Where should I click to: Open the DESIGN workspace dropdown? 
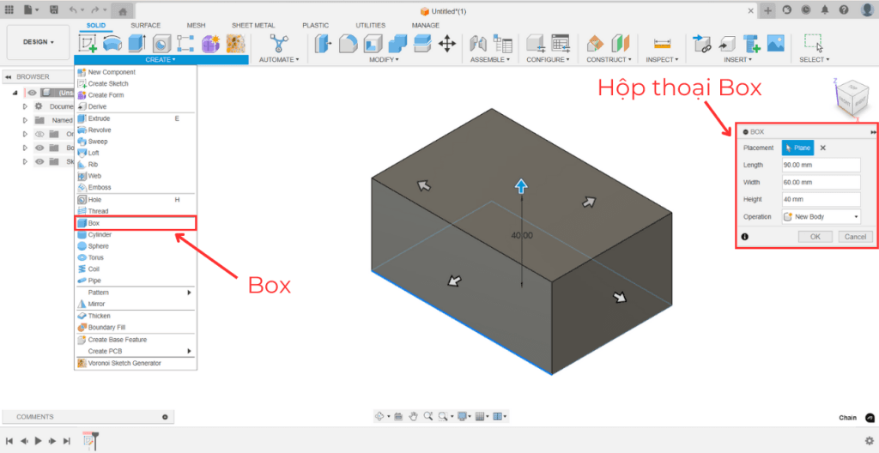tap(37, 42)
